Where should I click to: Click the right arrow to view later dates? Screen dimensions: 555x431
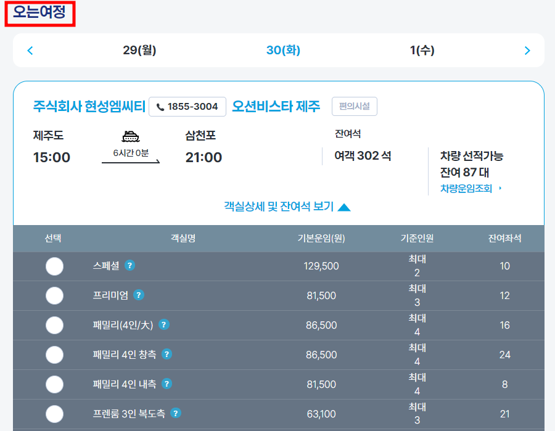click(x=527, y=50)
